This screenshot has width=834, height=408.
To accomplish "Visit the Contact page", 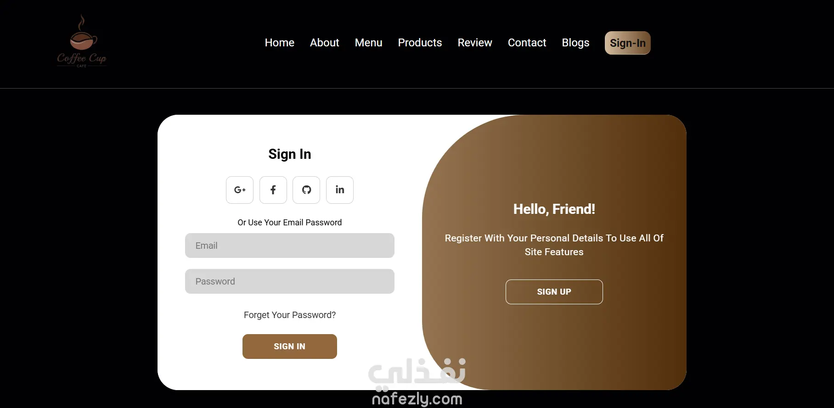I will click(x=527, y=43).
